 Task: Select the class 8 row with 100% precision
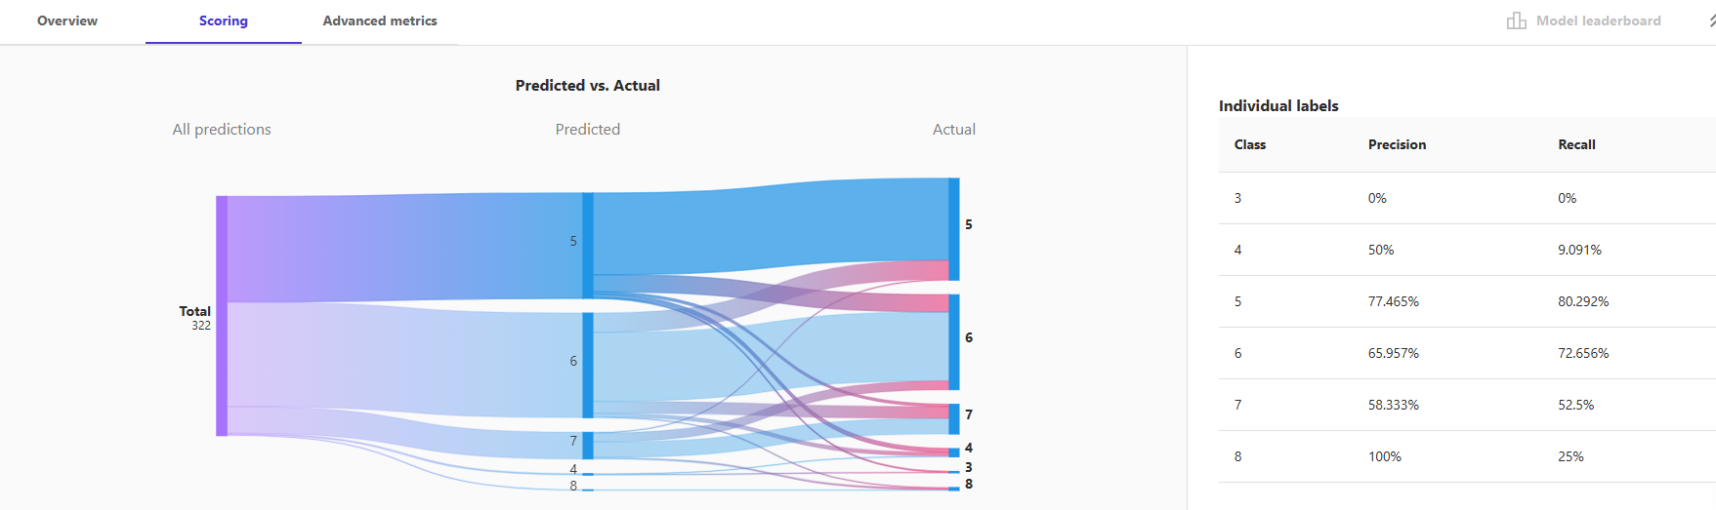[1465, 456]
